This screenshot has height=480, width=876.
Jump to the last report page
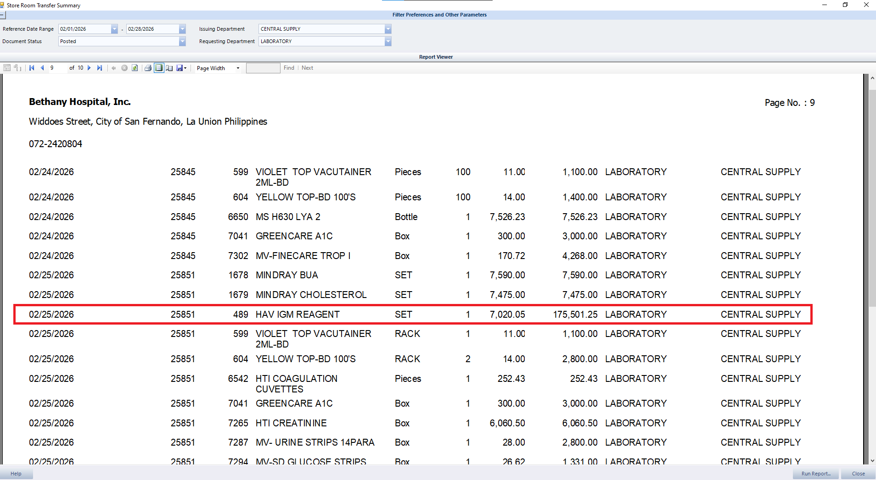coord(99,68)
